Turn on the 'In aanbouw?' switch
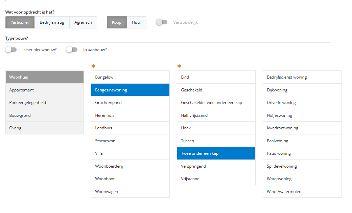This screenshot has width=352, height=213. [x=72, y=50]
